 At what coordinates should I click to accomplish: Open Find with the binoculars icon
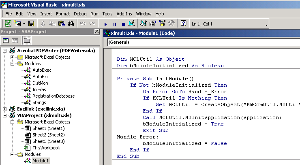pyautogui.click(x=71, y=24)
